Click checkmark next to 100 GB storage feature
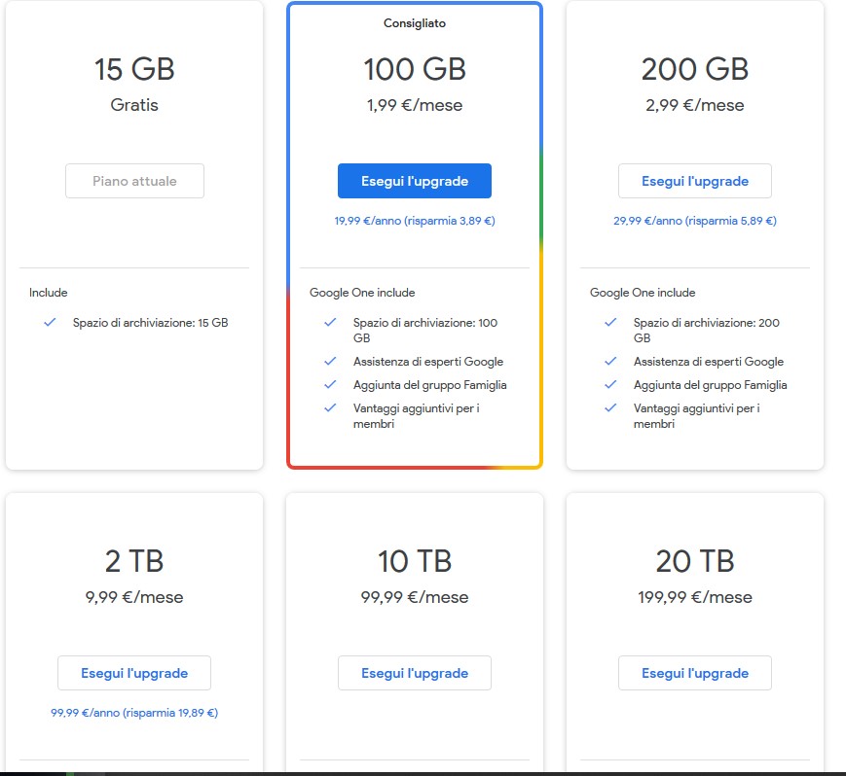 click(330, 322)
